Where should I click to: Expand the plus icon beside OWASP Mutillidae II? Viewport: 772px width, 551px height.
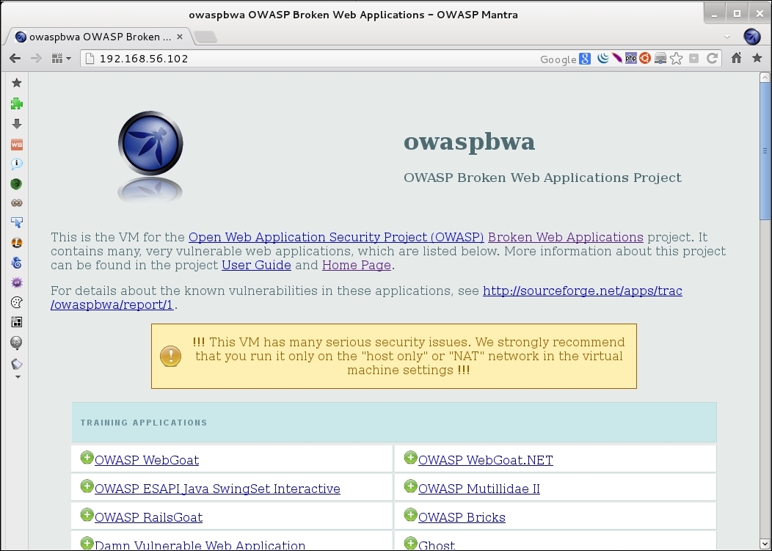pyautogui.click(x=411, y=486)
